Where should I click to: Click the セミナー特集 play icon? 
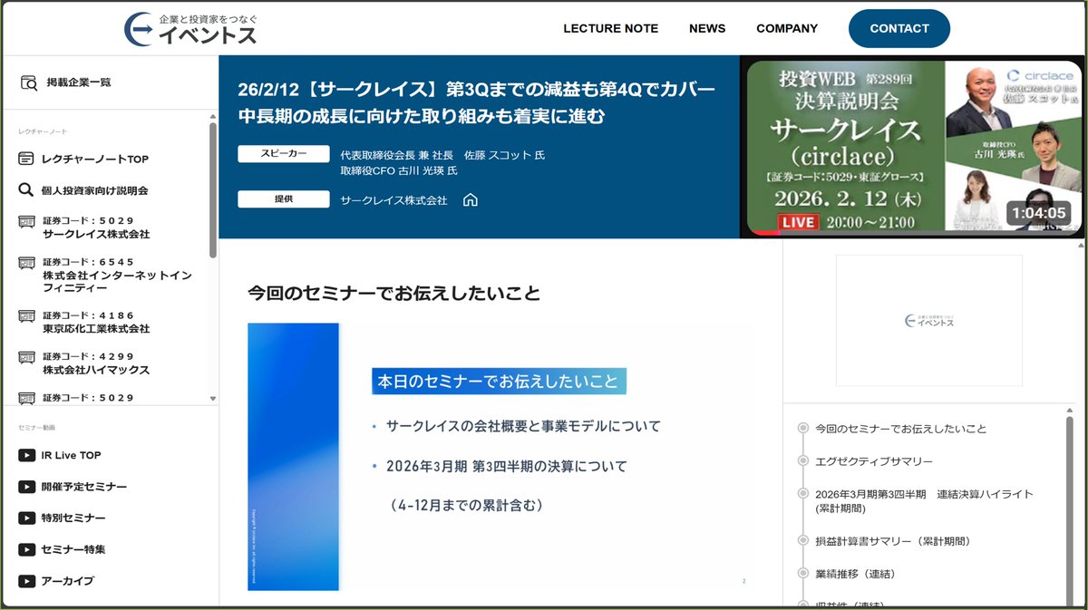pyautogui.click(x=28, y=549)
